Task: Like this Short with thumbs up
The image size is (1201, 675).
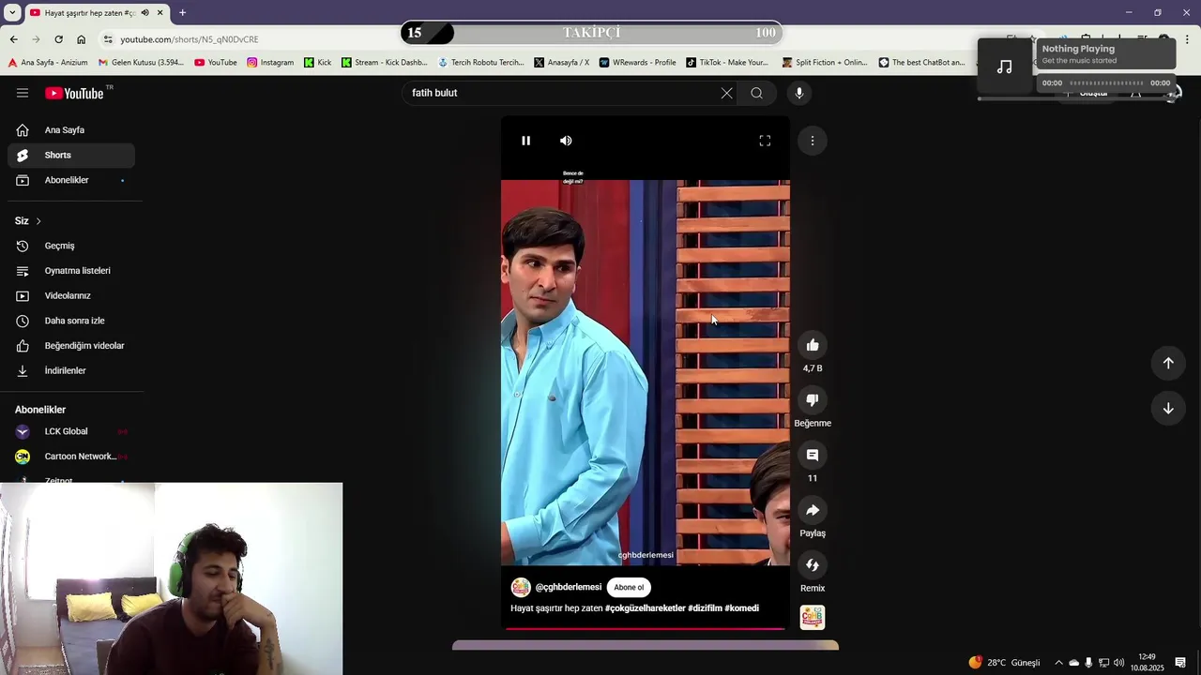Action: 813,345
